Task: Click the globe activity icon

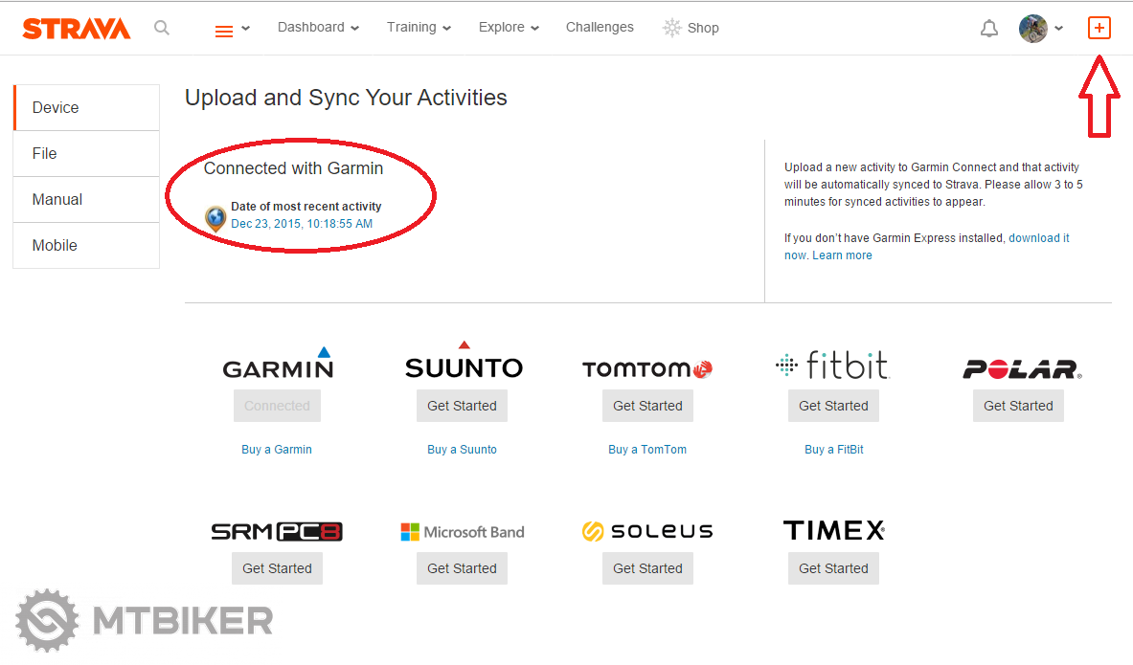Action: (215, 217)
